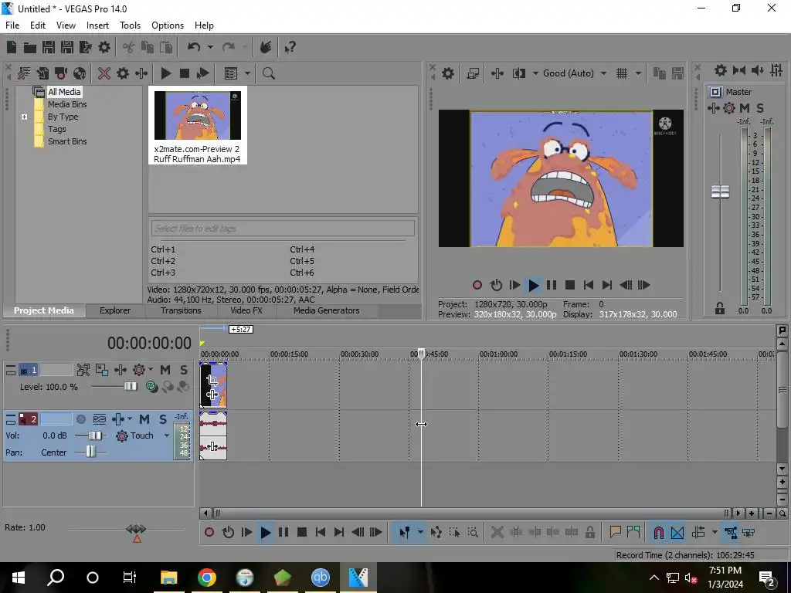Open the Auto Ripple dropdown arrow

(x=715, y=532)
